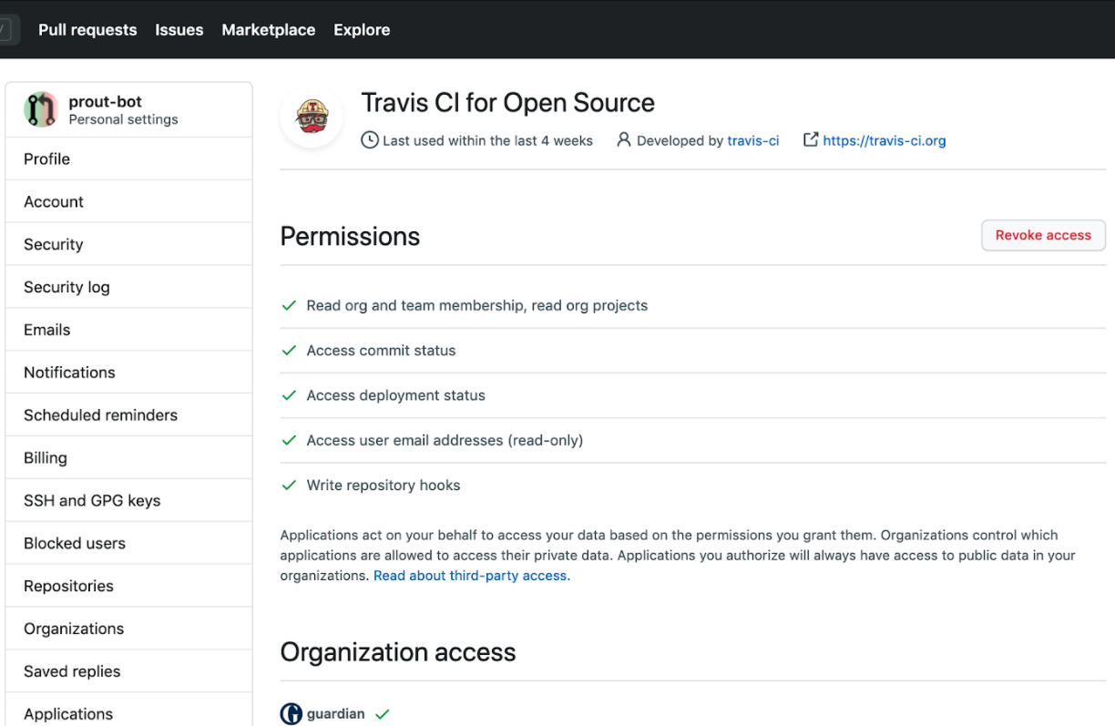Click the person icon beside Developed by

tap(623, 140)
